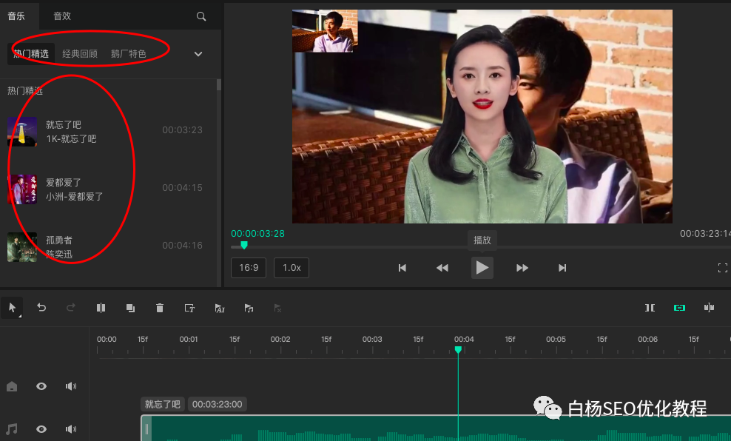Delete the selected clip with trash icon
Screen dimensions: 731x441
coord(160,308)
